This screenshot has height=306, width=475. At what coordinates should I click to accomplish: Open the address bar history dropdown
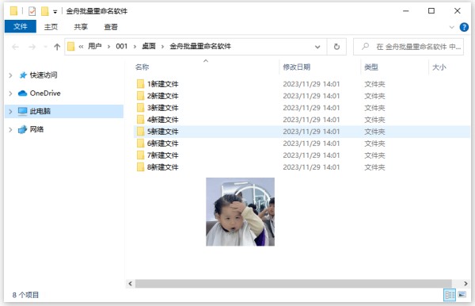[x=317, y=47]
